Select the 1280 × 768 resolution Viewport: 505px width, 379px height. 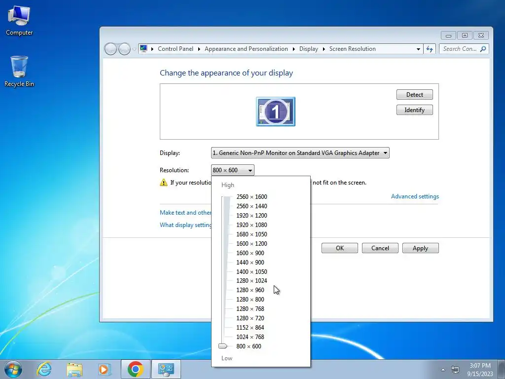click(250, 309)
